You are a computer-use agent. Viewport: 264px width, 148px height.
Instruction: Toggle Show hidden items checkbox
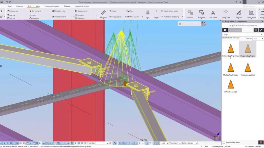224,142
